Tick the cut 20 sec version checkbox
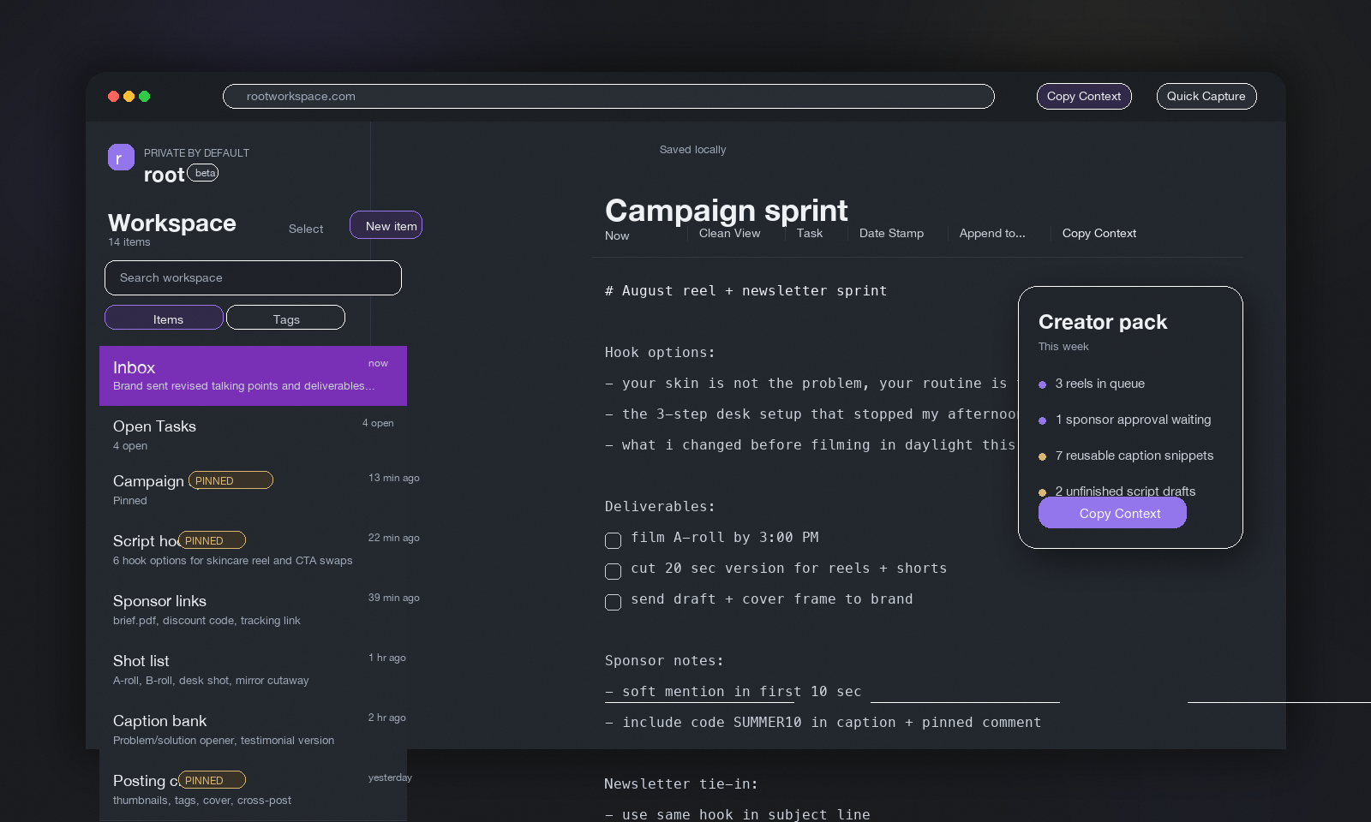Screen dimensions: 1371x822 [613, 571]
